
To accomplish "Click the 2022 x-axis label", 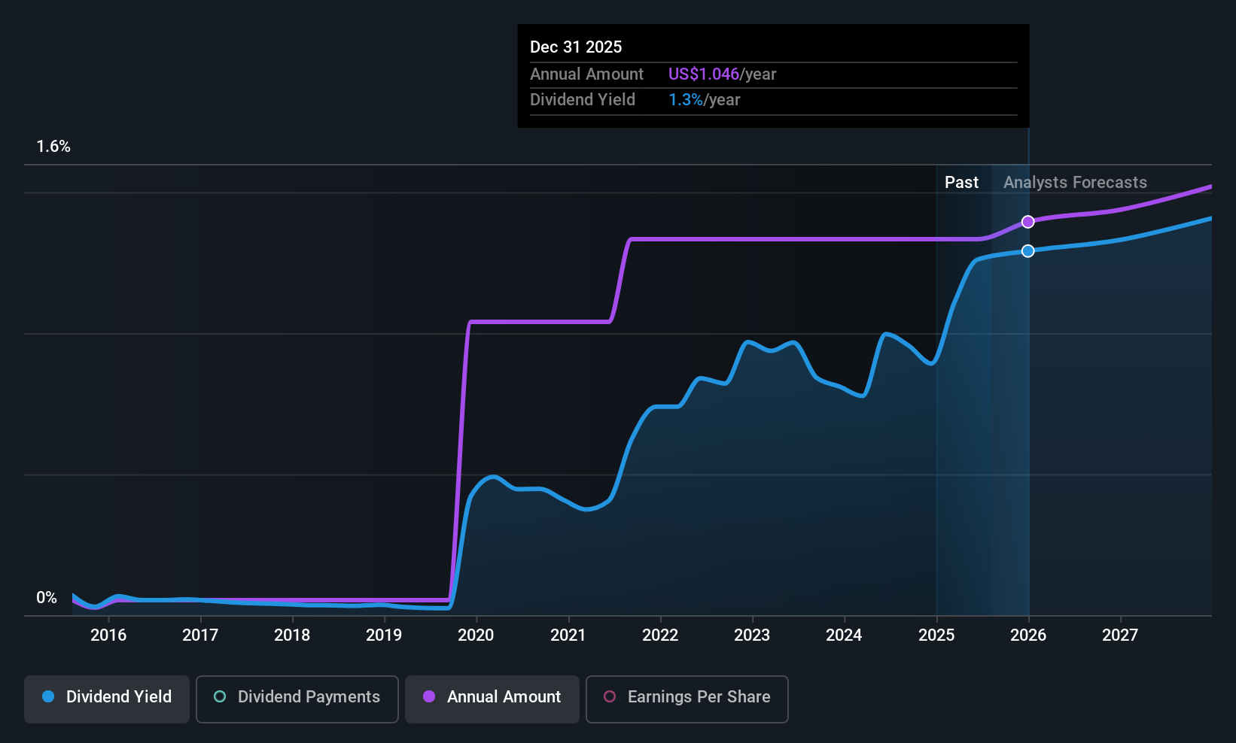I will pyautogui.click(x=660, y=635).
